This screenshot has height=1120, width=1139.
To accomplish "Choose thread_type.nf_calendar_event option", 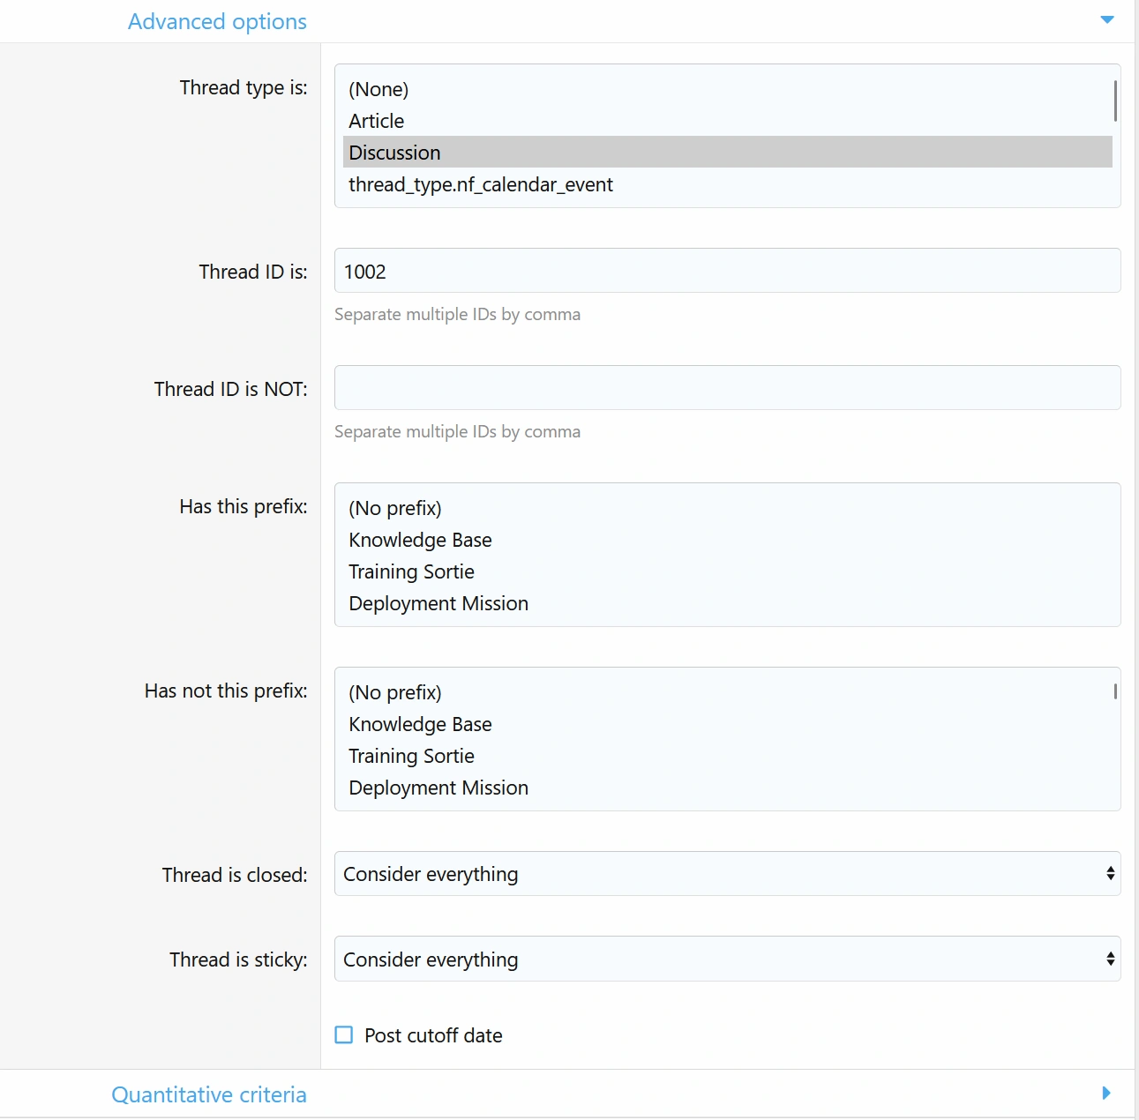I will (481, 184).
